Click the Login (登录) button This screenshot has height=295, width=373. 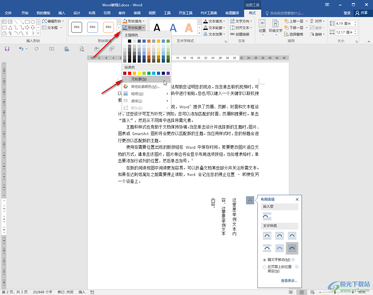click(x=347, y=13)
